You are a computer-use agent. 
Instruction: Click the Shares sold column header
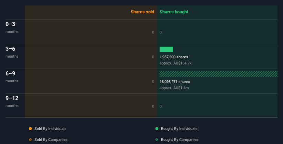point(142,12)
